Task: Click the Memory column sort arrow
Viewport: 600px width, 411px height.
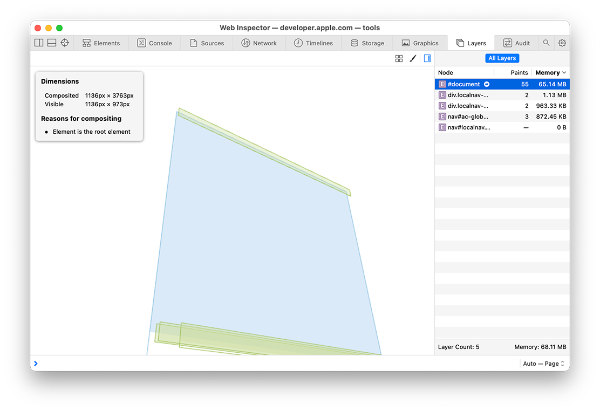Action: point(564,72)
